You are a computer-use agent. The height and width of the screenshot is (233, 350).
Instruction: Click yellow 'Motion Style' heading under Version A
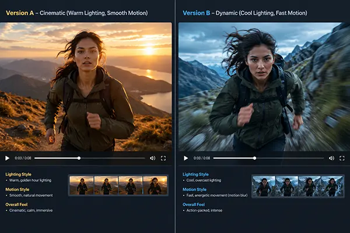[17, 189]
